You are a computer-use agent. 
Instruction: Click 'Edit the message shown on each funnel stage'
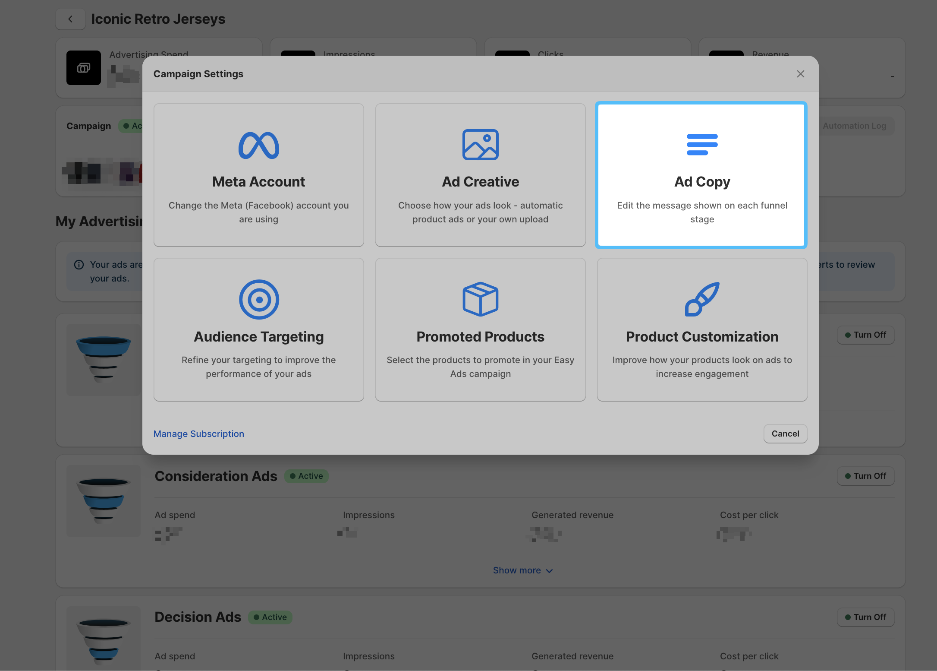[x=702, y=212]
